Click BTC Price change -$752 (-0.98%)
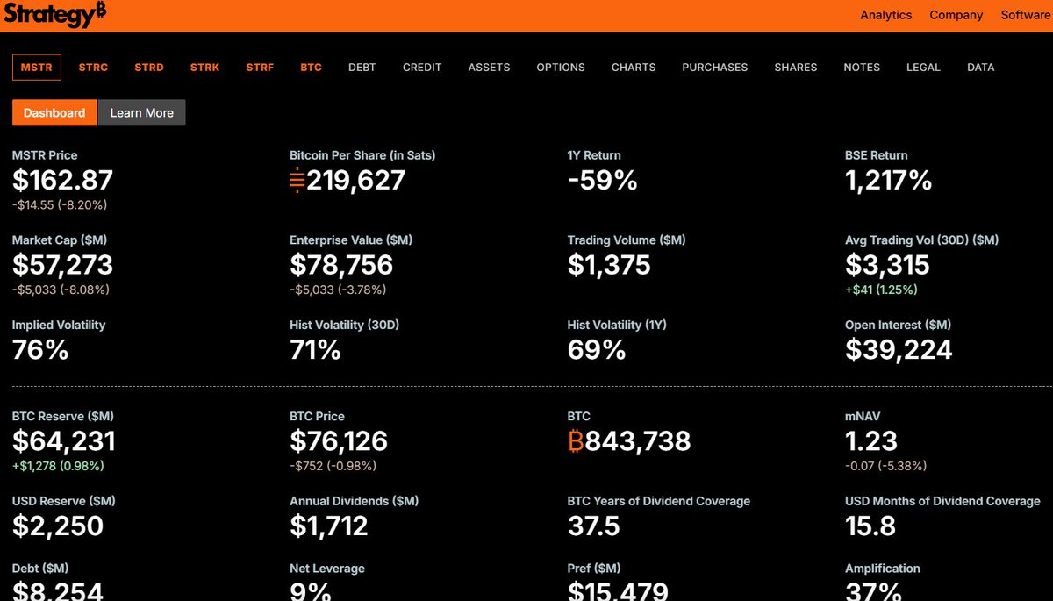 tap(333, 466)
